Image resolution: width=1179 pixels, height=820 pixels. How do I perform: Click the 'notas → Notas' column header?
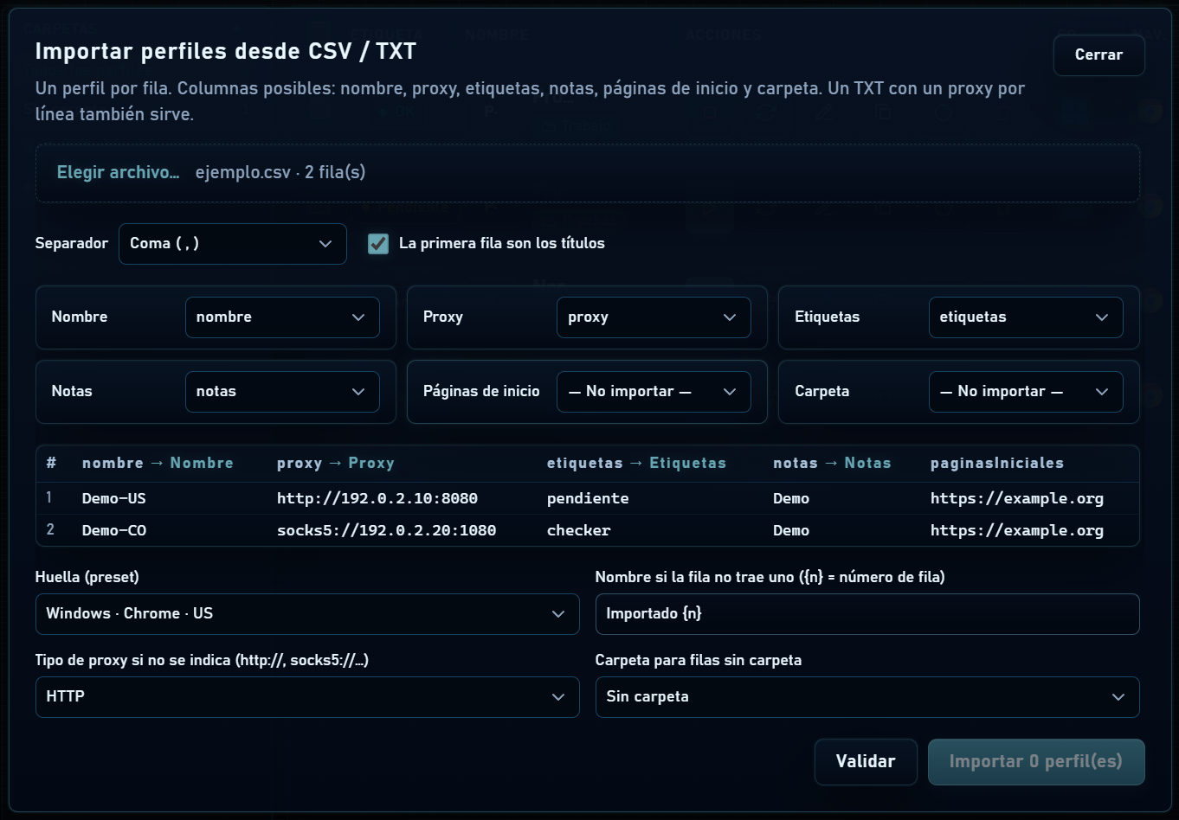[832, 463]
